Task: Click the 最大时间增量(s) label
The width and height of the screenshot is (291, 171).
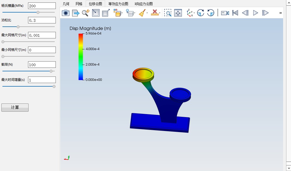Action: 13,80
